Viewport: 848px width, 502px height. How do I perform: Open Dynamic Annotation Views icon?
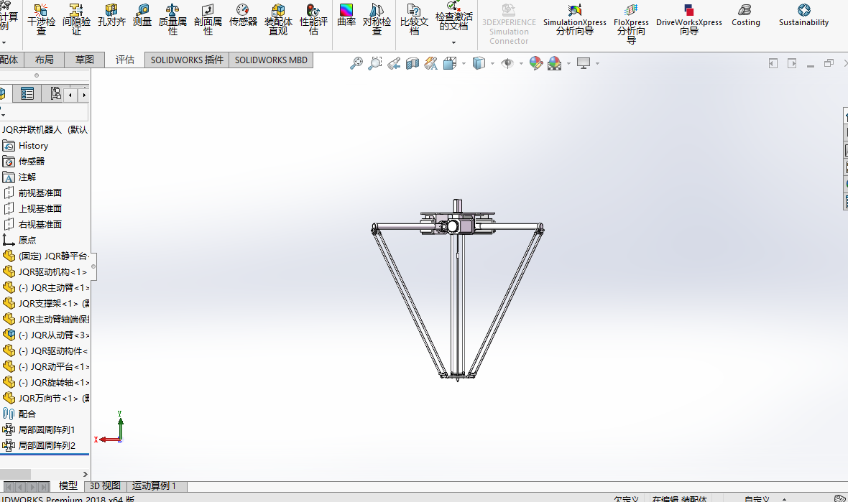(x=431, y=64)
